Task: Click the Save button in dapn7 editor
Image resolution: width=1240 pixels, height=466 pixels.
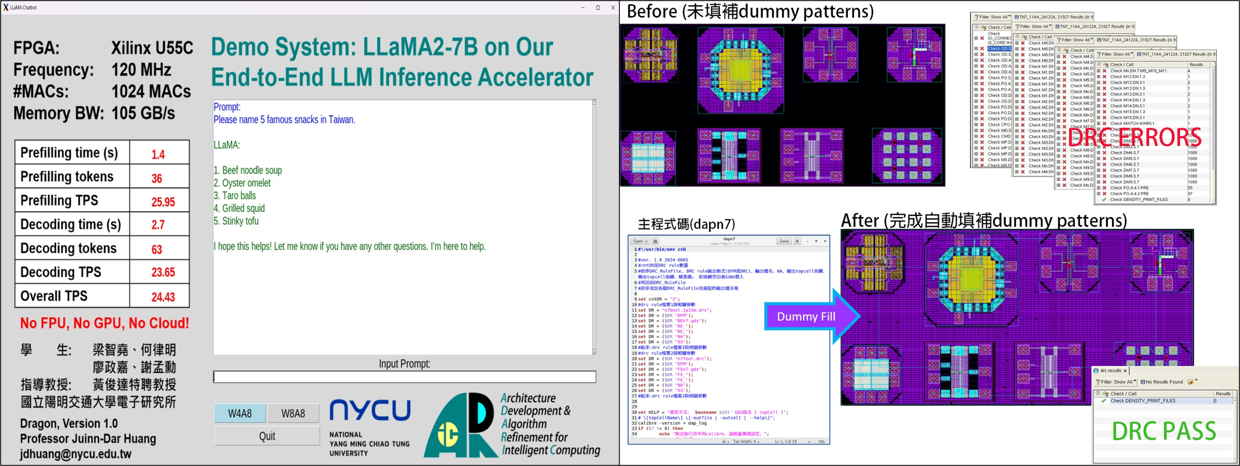Action: point(784,241)
